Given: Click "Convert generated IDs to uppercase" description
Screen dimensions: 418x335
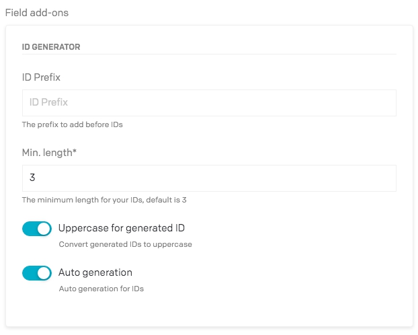Looking at the screenshot, I should point(125,244).
